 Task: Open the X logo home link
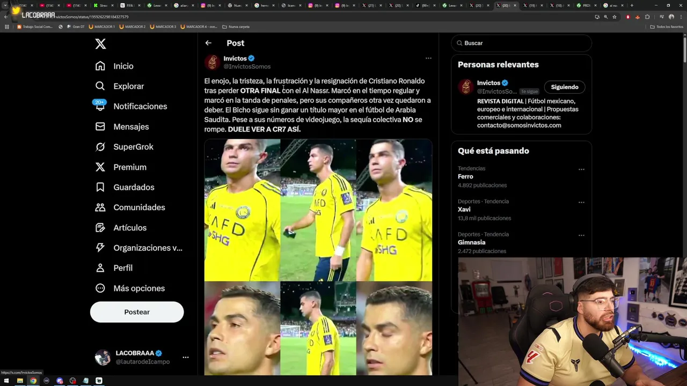(100, 44)
